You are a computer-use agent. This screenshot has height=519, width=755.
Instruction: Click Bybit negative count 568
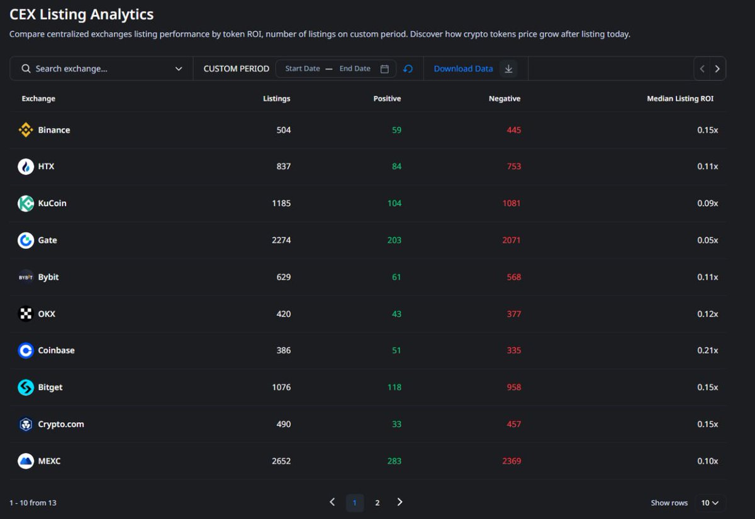point(514,277)
